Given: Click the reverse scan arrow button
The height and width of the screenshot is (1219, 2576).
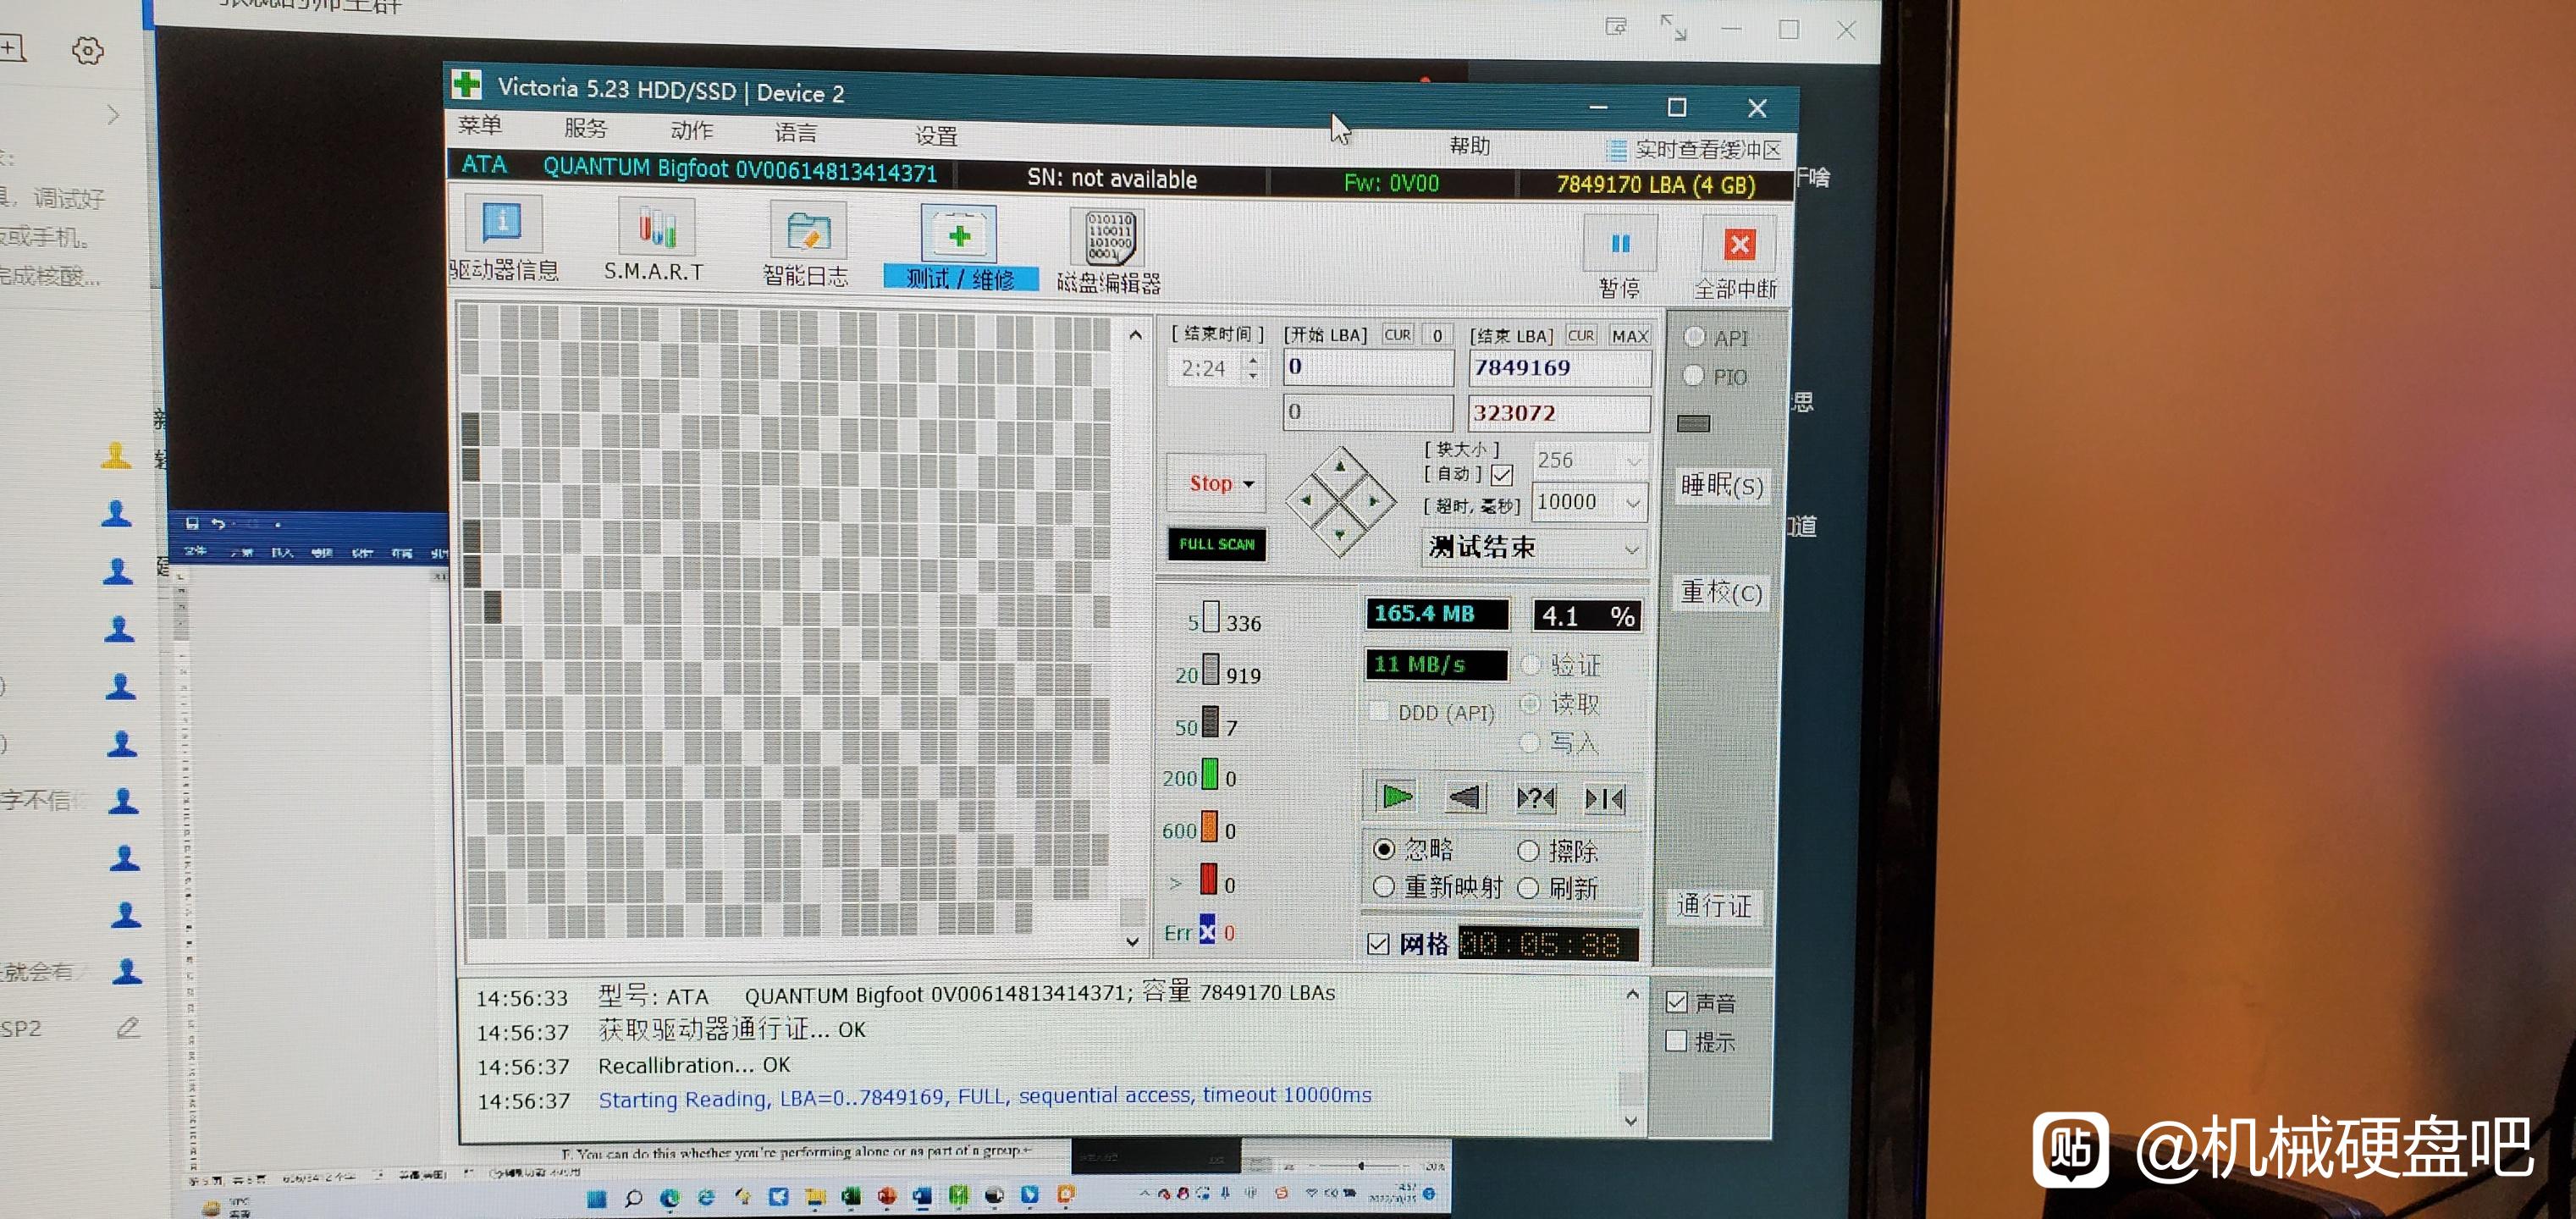Looking at the screenshot, I should tap(1465, 797).
